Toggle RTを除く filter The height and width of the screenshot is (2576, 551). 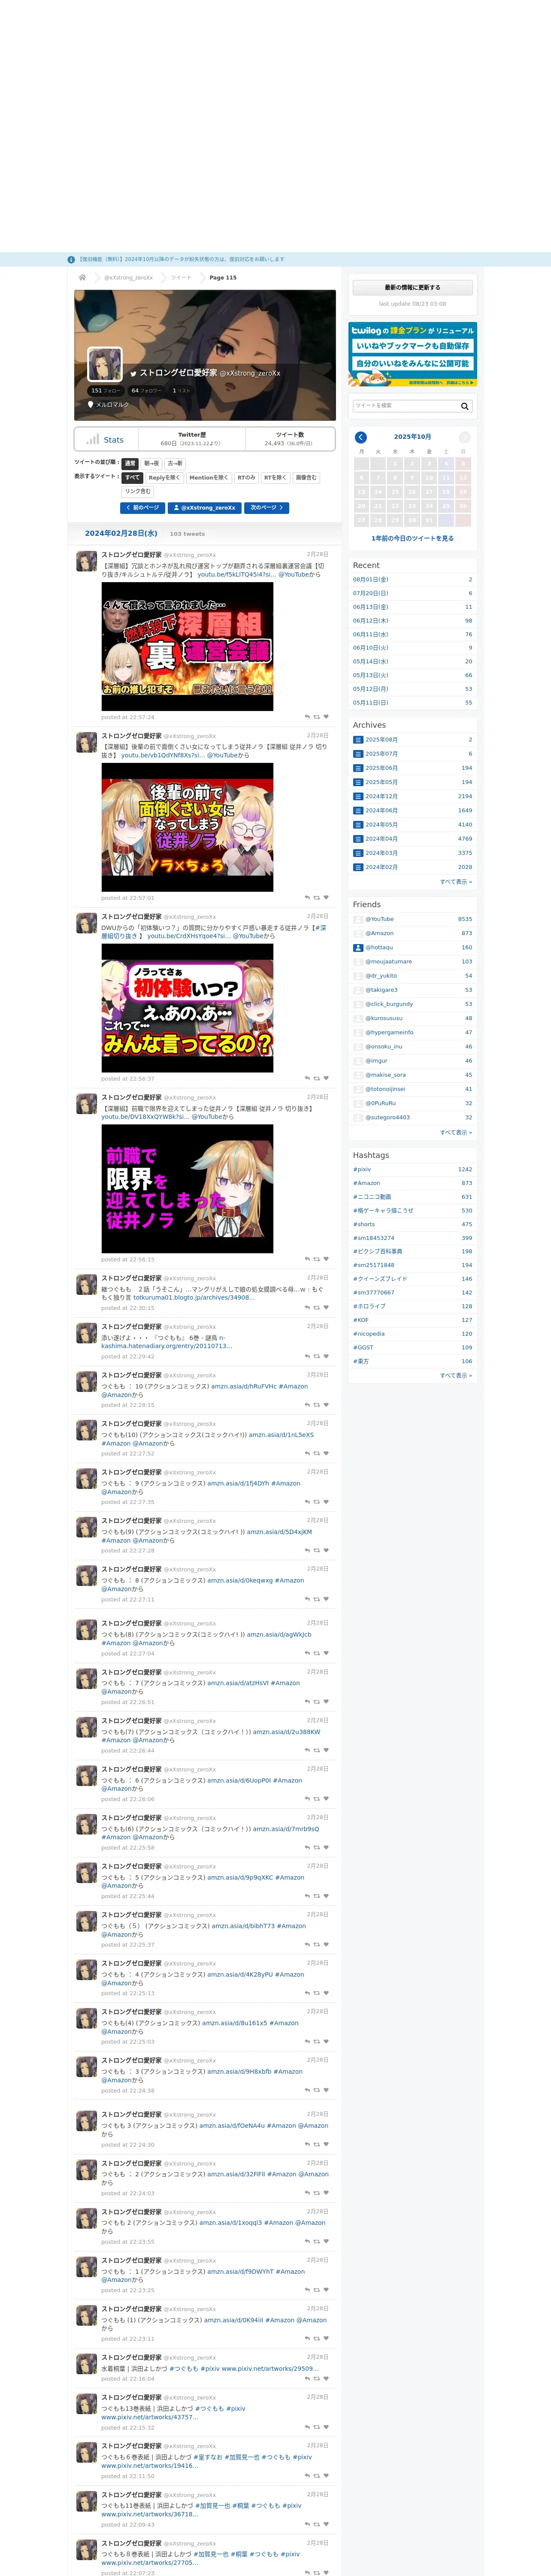(275, 477)
